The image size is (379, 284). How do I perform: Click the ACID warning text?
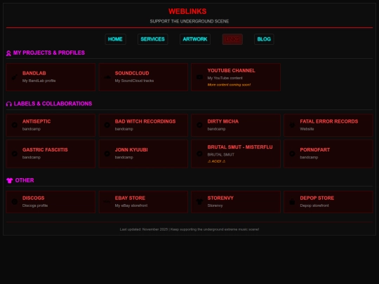click(217, 161)
